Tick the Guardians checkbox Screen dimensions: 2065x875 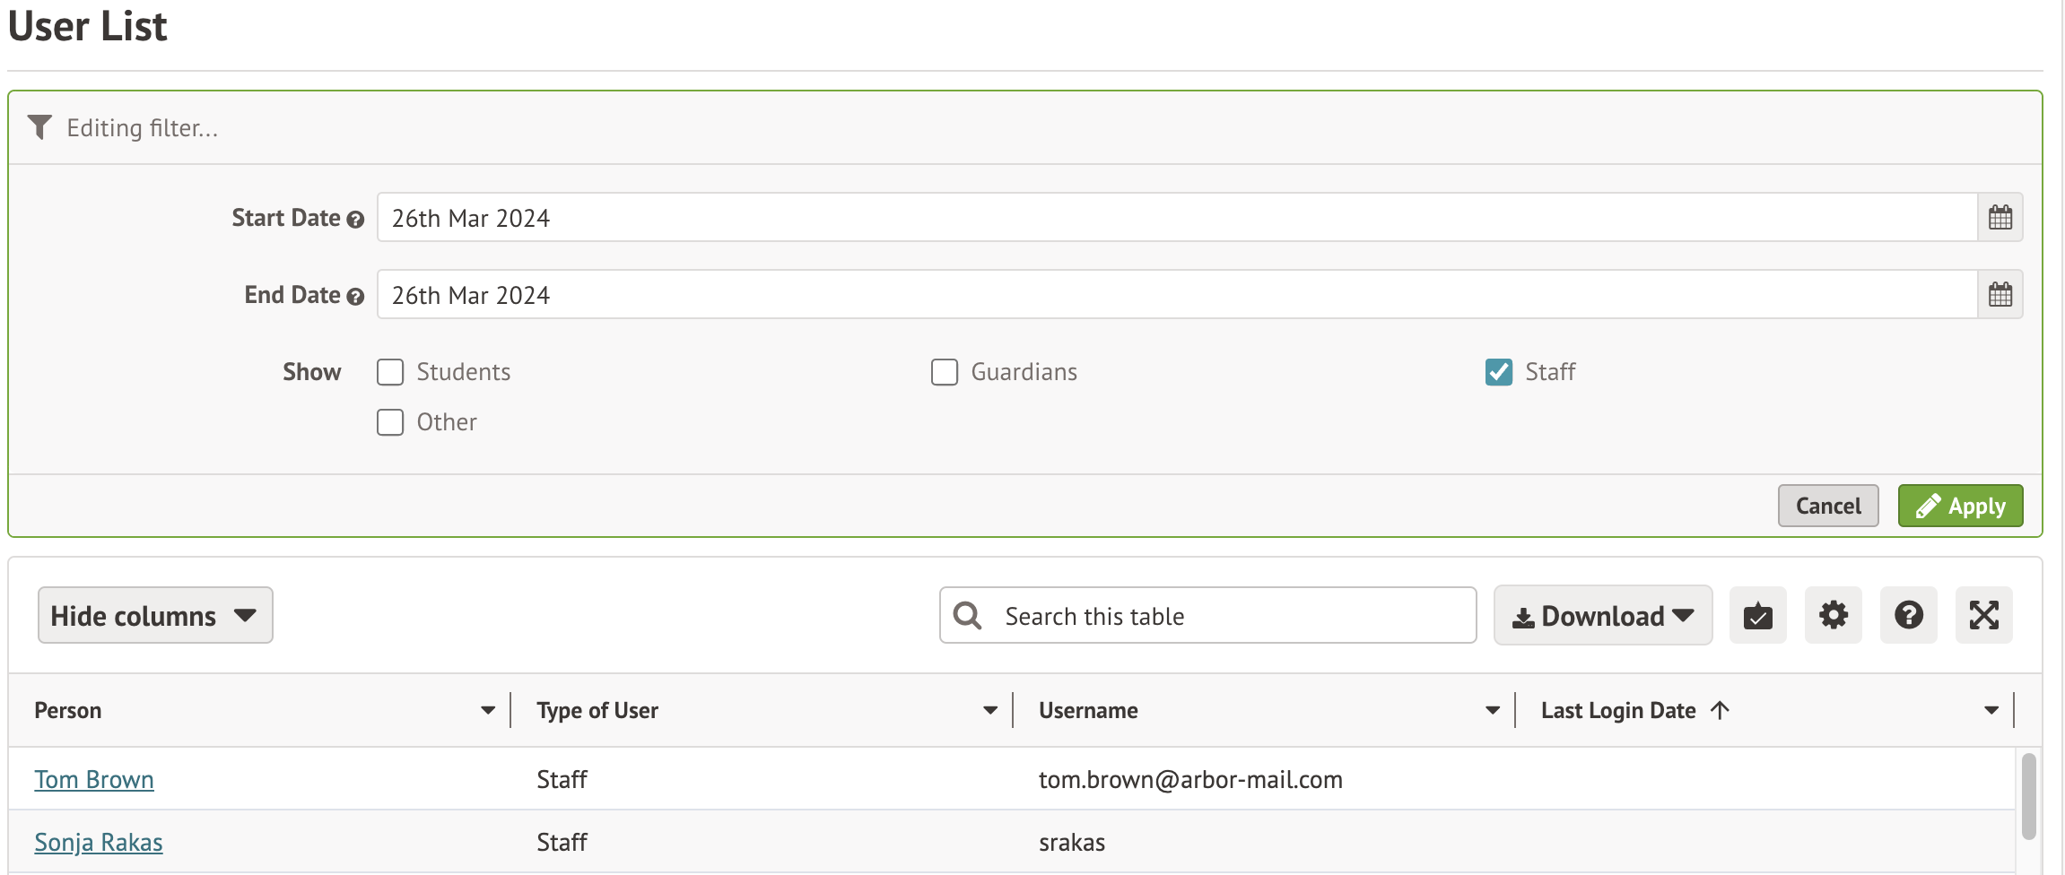pyautogui.click(x=945, y=372)
